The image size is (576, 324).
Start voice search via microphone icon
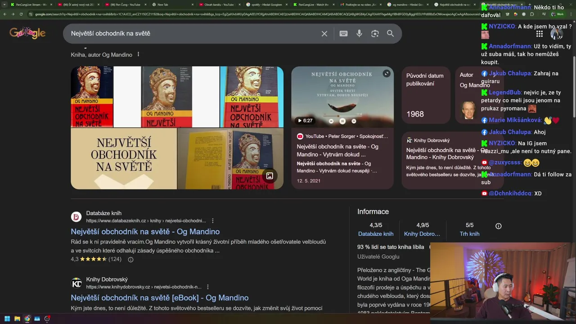[x=359, y=34]
